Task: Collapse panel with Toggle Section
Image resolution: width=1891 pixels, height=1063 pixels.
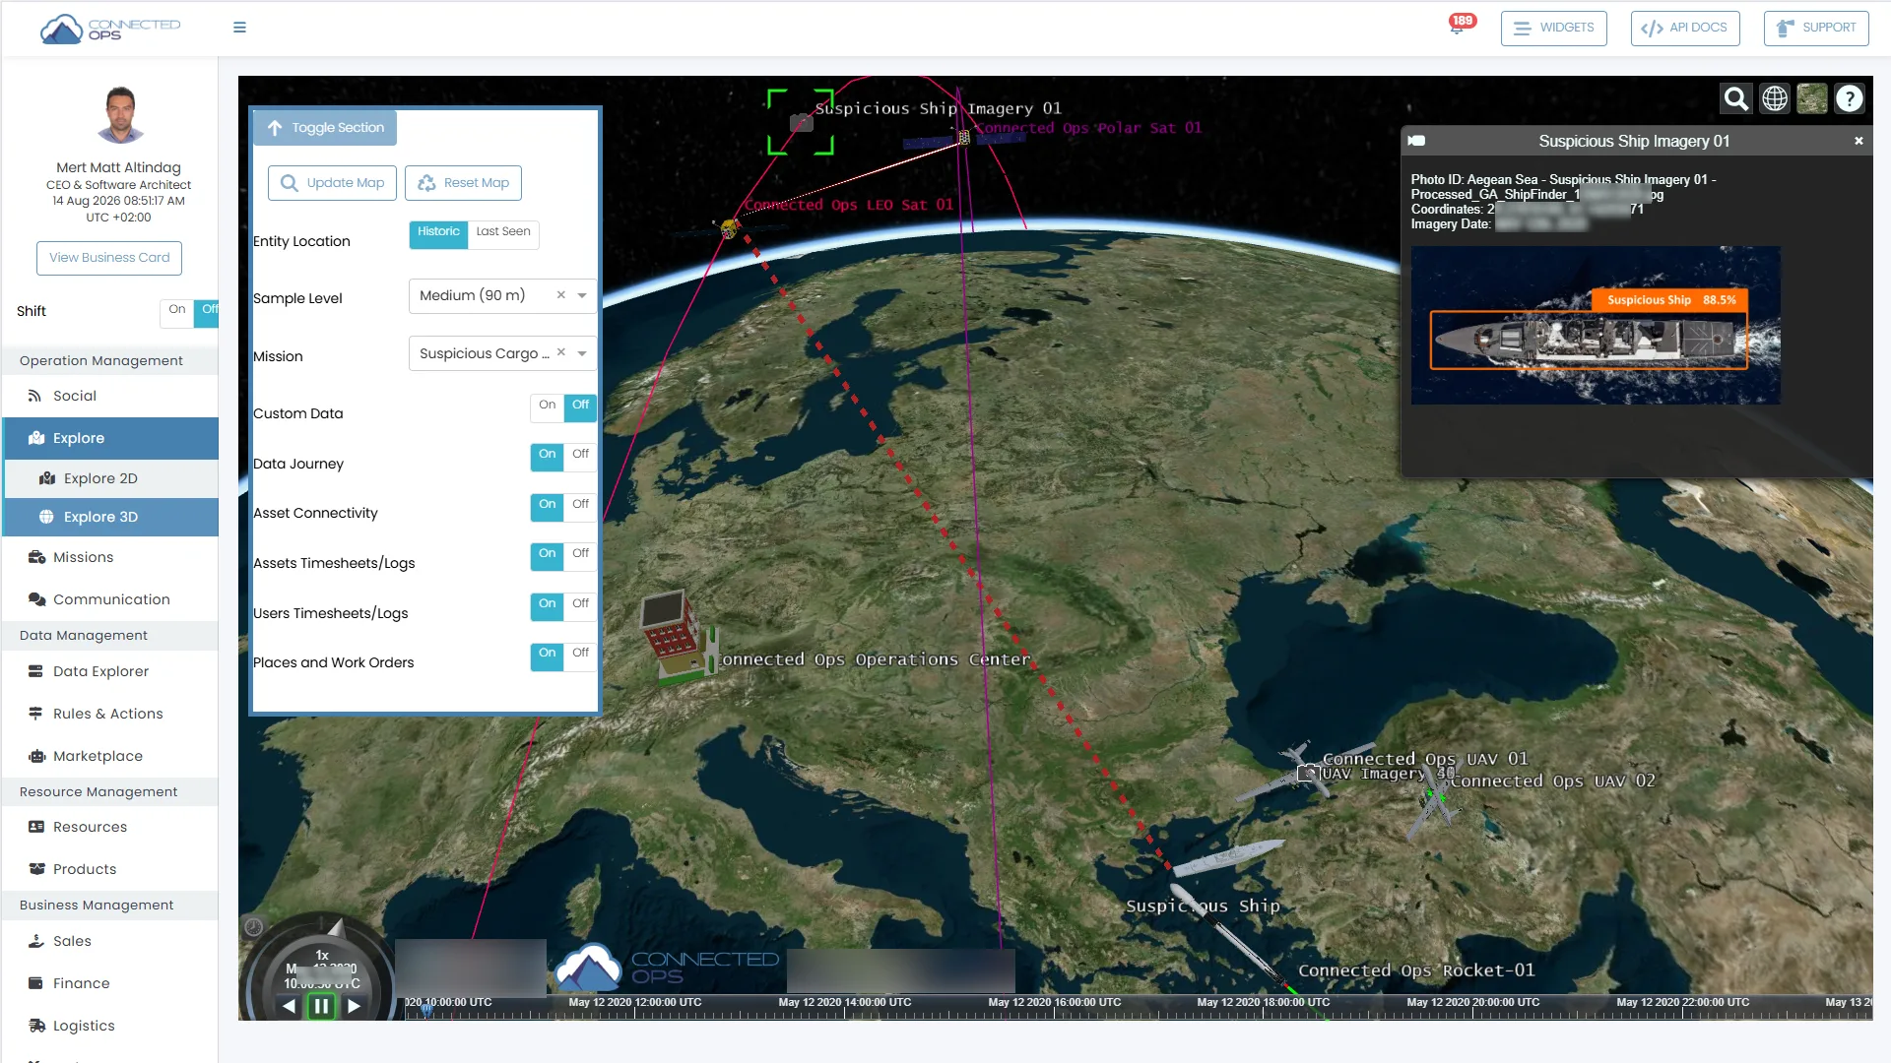Action: tap(325, 128)
